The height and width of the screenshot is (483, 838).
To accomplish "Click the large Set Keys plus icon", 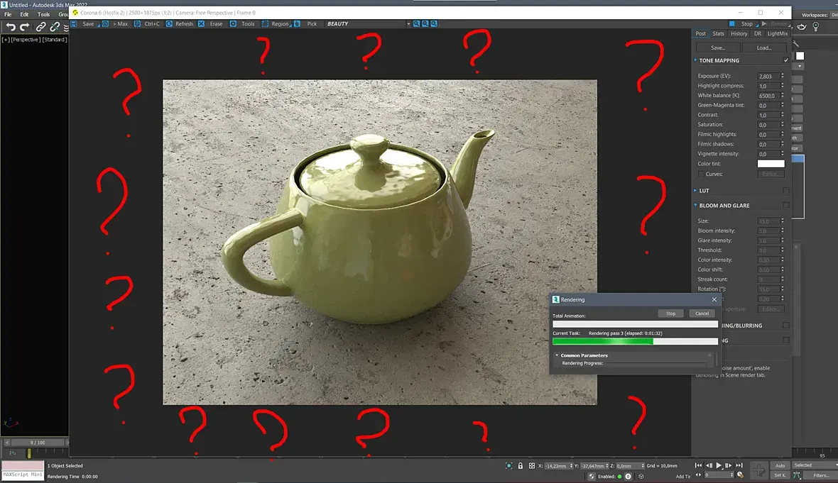I will (759, 470).
